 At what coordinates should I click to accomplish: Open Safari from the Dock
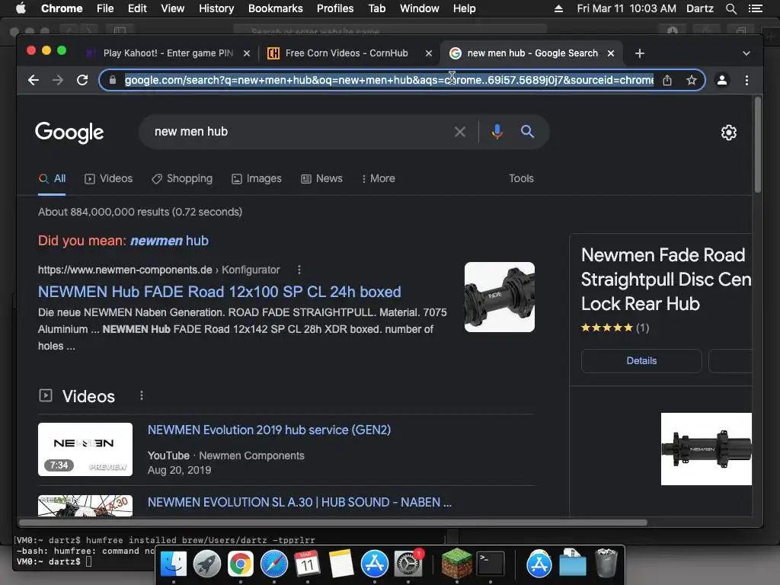pos(274,564)
